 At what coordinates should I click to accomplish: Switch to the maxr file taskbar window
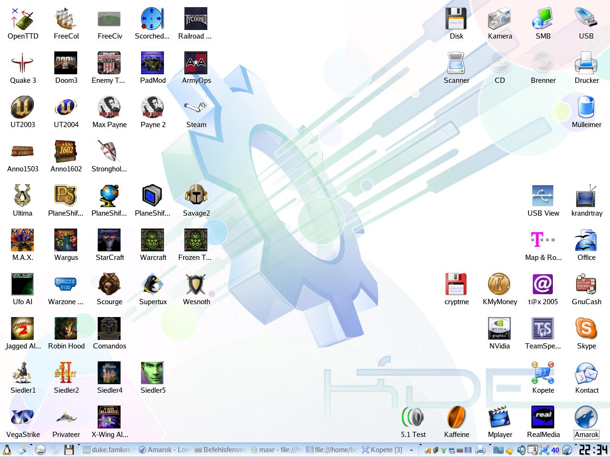point(276,449)
